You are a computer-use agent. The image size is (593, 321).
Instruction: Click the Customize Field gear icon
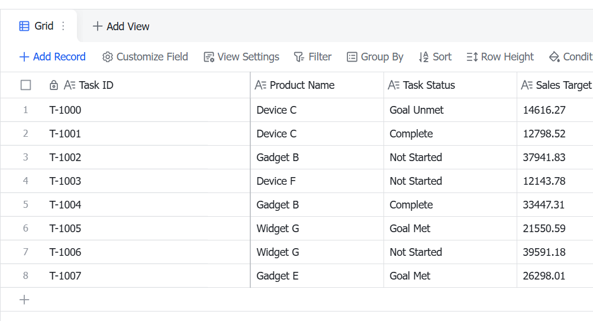(107, 57)
